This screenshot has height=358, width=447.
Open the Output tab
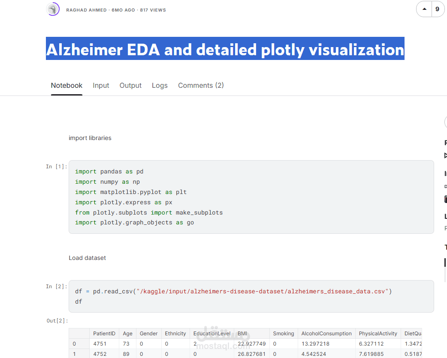(x=130, y=85)
